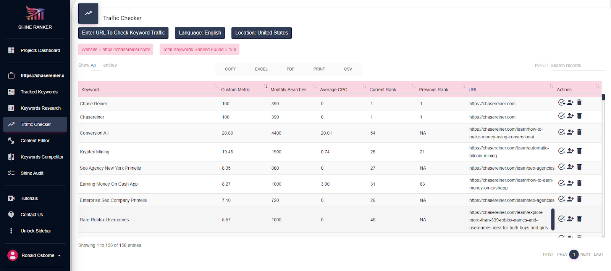Click Enter URL To Check Keyword Traffic
The image size is (611, 271).
pyautogui.click(x=123, y=33)
